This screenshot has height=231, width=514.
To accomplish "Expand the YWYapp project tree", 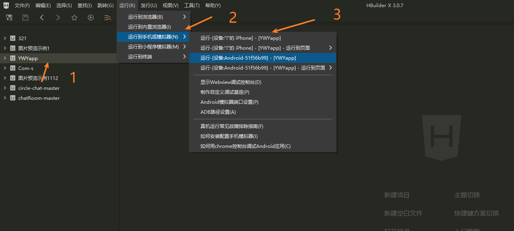I will click(x=5, y=58).
